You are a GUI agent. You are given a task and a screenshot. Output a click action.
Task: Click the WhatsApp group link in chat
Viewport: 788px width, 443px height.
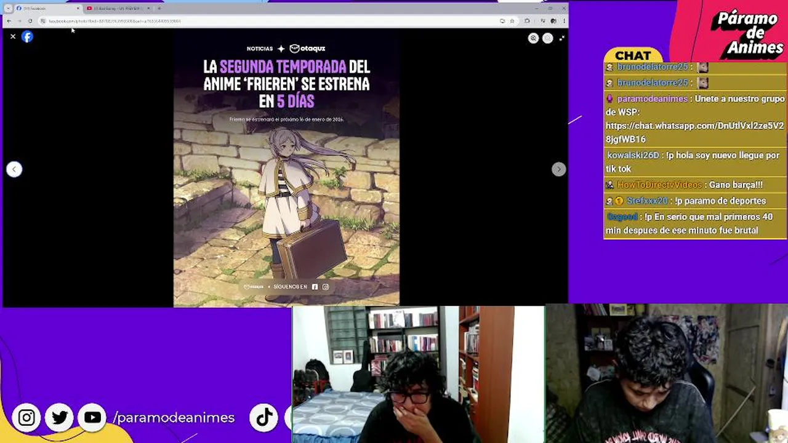pyautogui.click(x=694, y=132)
